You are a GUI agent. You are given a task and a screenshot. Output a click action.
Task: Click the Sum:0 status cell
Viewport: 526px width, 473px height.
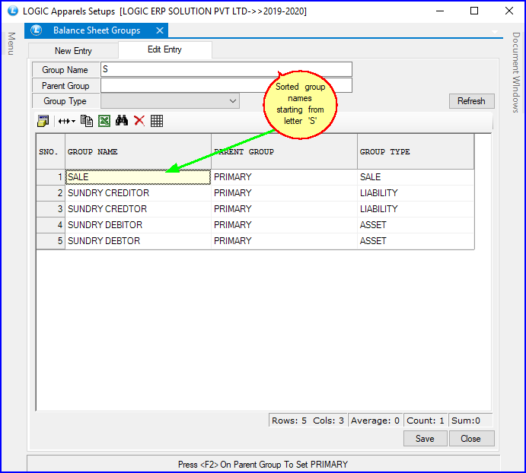click(x=470, y=421)
